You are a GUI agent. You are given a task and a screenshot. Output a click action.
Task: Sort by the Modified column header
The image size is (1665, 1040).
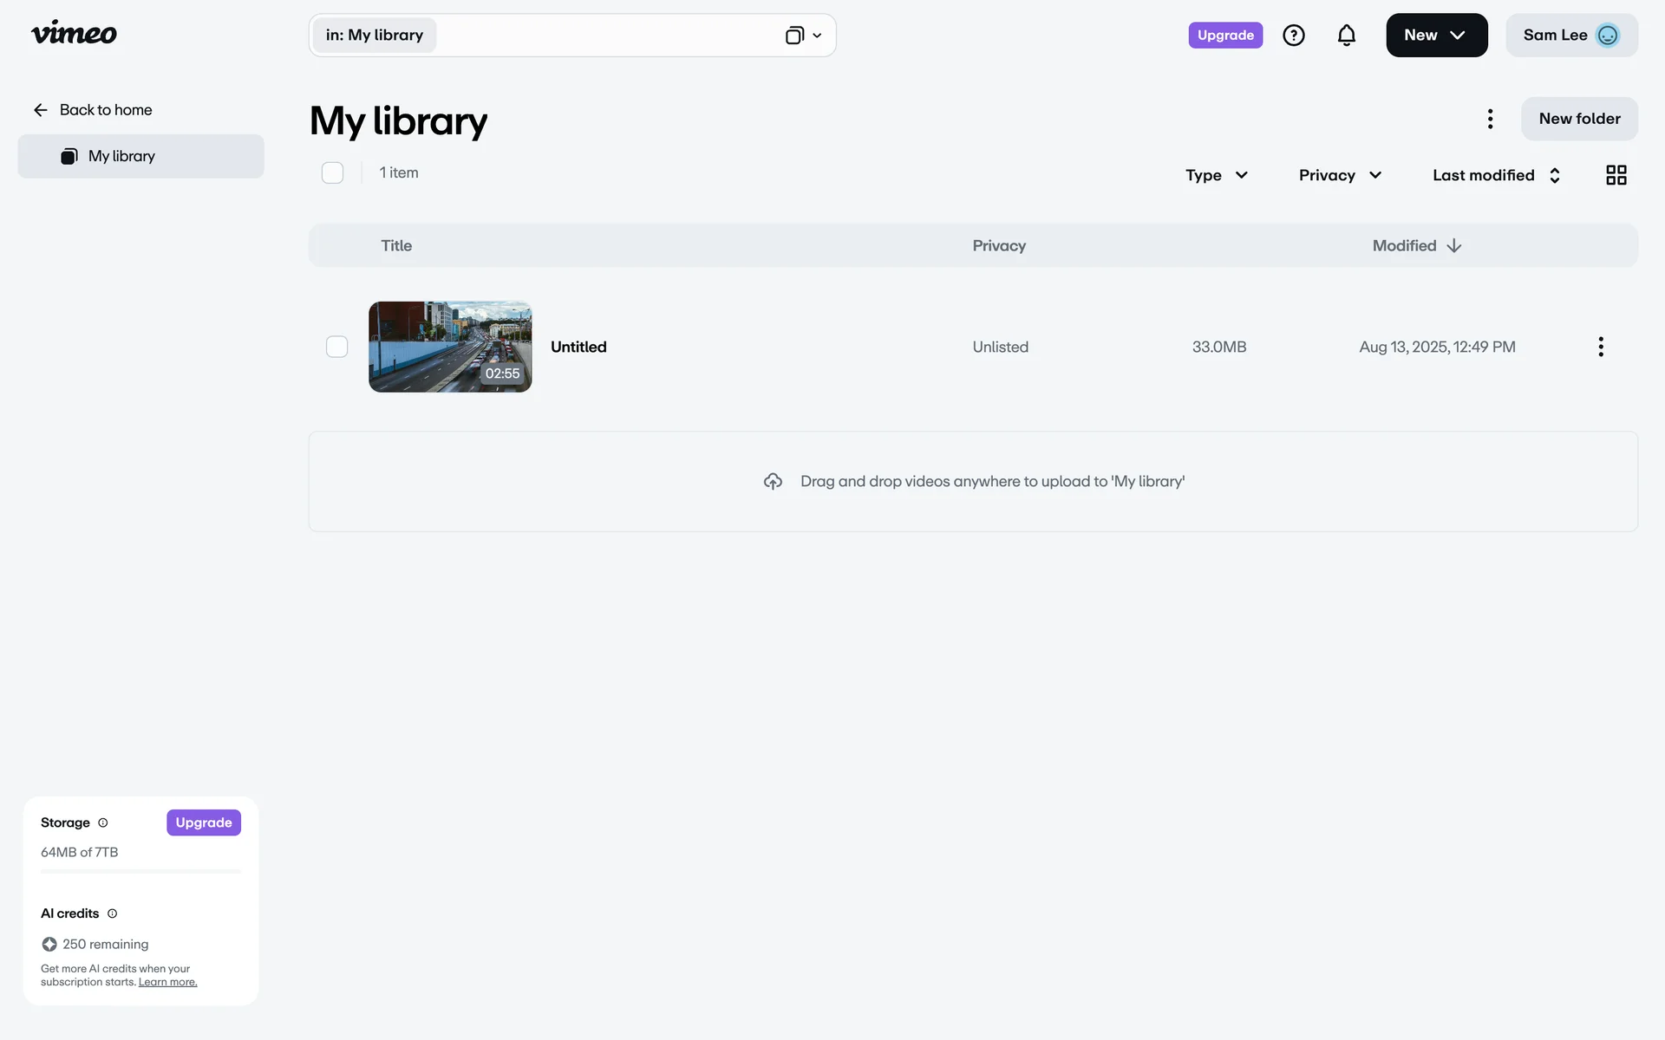coord(1416,246)
